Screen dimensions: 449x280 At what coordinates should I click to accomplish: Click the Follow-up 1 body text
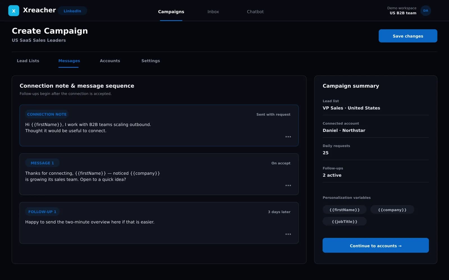point(90,222)
